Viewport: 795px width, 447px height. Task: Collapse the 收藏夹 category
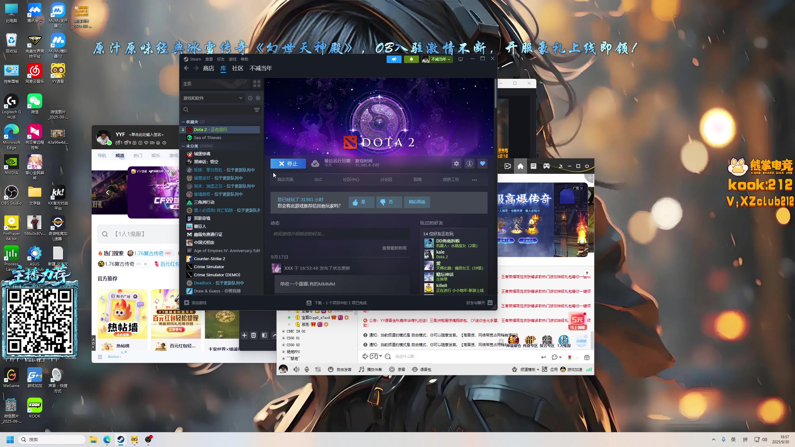(183, 122)
